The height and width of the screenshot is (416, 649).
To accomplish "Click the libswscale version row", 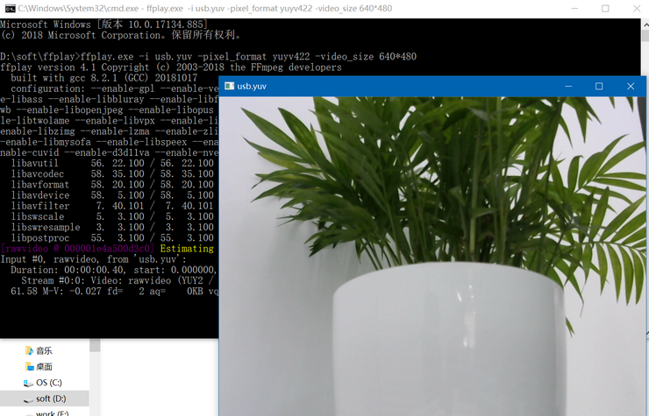I will click(112, 216).
